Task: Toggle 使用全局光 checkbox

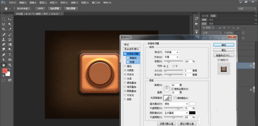Action: point(173,89)
